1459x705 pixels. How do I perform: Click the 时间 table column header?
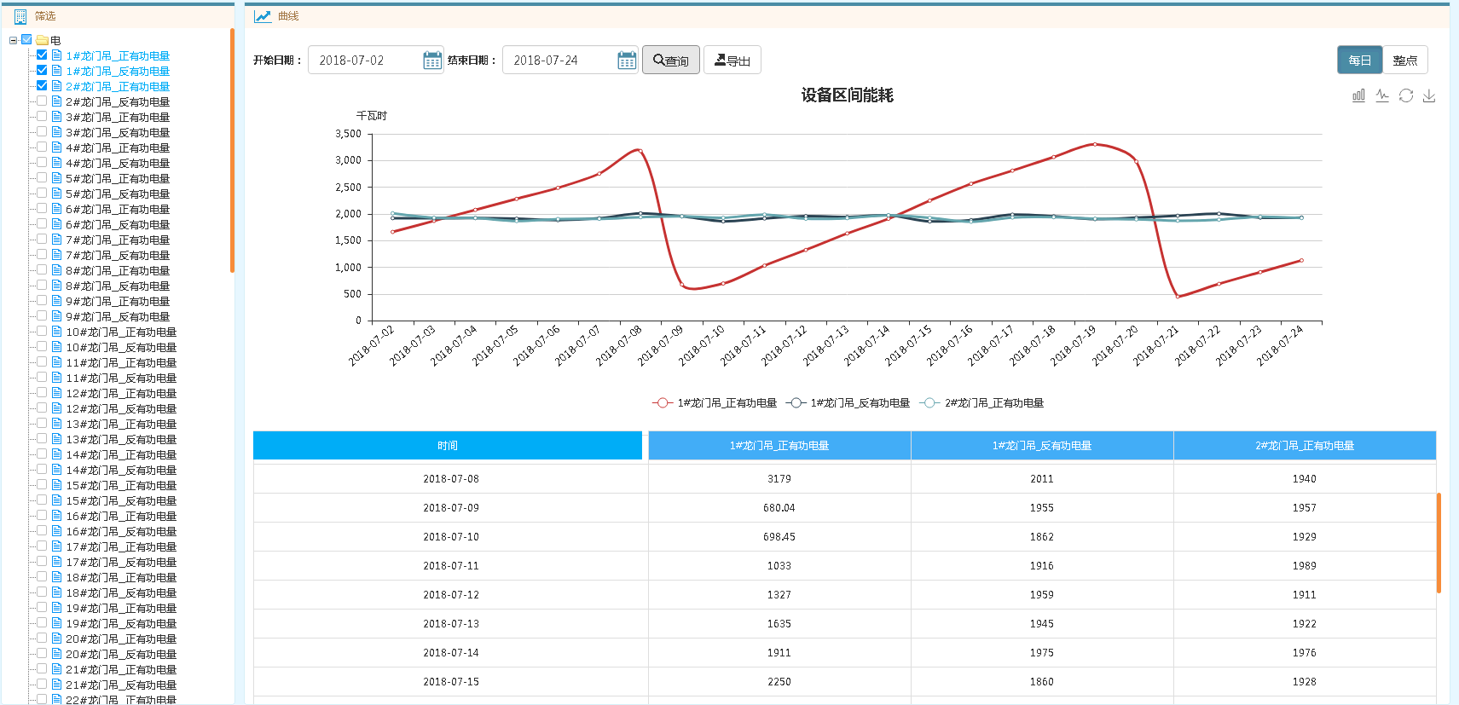point(448,445)
